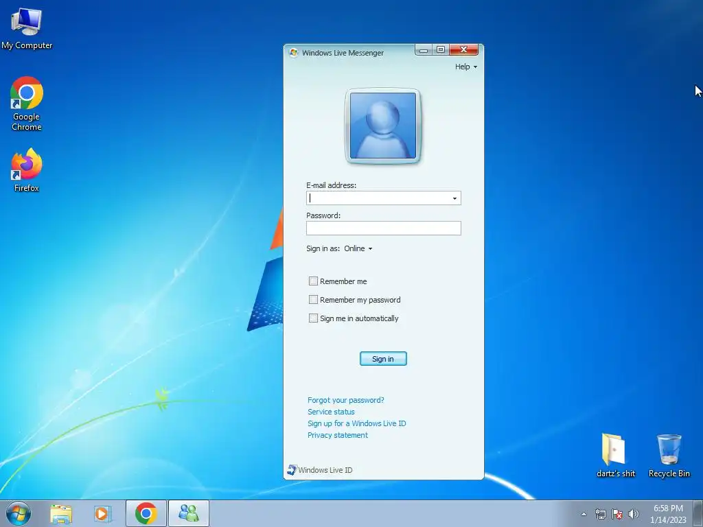Open the Service status link
Image resolution: width=703 pixels, height=527 pixels.
point(331,412)
